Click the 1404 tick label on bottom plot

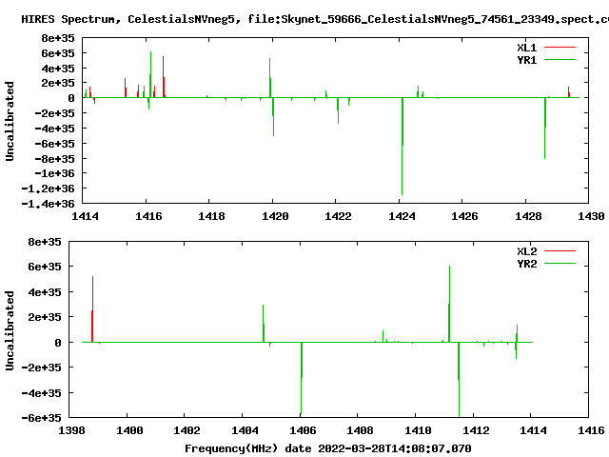tap(245, 430)
